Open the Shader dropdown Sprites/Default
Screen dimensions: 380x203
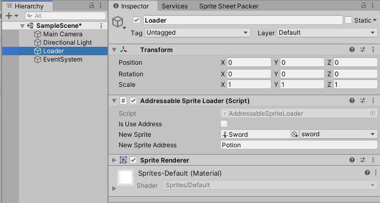pyautogui.click(x=270, y=185)
